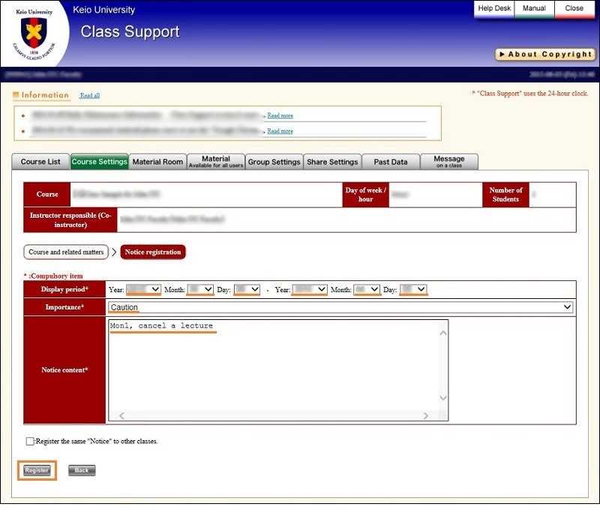Image resolution: width=600 pixels, height=516 pixels.
Task: Open the second notice's Read more link
Action: (x=280, y=131)
